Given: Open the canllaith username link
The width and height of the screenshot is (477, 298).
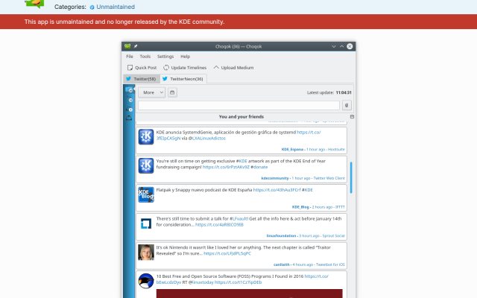Looking at the screenshot, I should (282, 264).
